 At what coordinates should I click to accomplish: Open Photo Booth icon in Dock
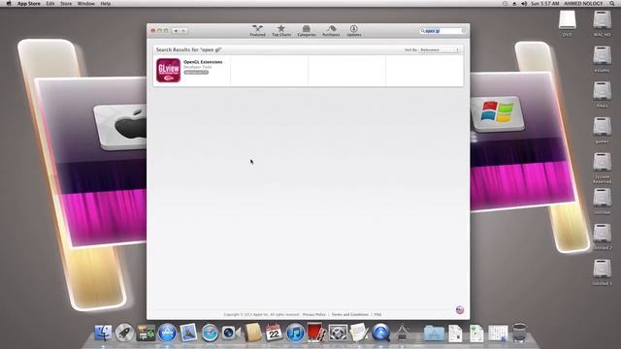[x=316, y=333]
